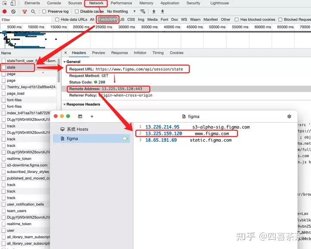This screenshot has width=311, height=249.
Task: Select the subscribed_library_styles request
Action: pyautogui.click(x=28, y=172)
